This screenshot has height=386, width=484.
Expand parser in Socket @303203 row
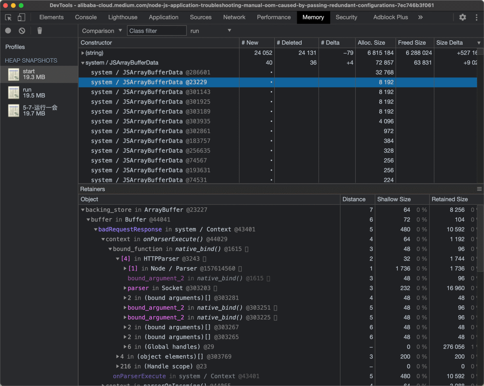125,288
